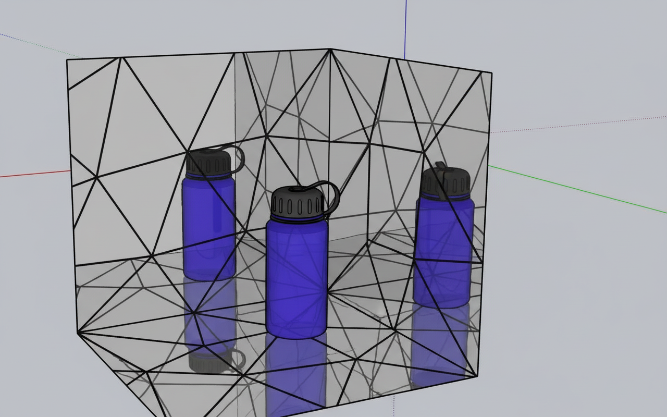The height and width of the screenshot is (417, 667).
Task: Click the solid red axis line
Action: (31, 174)
